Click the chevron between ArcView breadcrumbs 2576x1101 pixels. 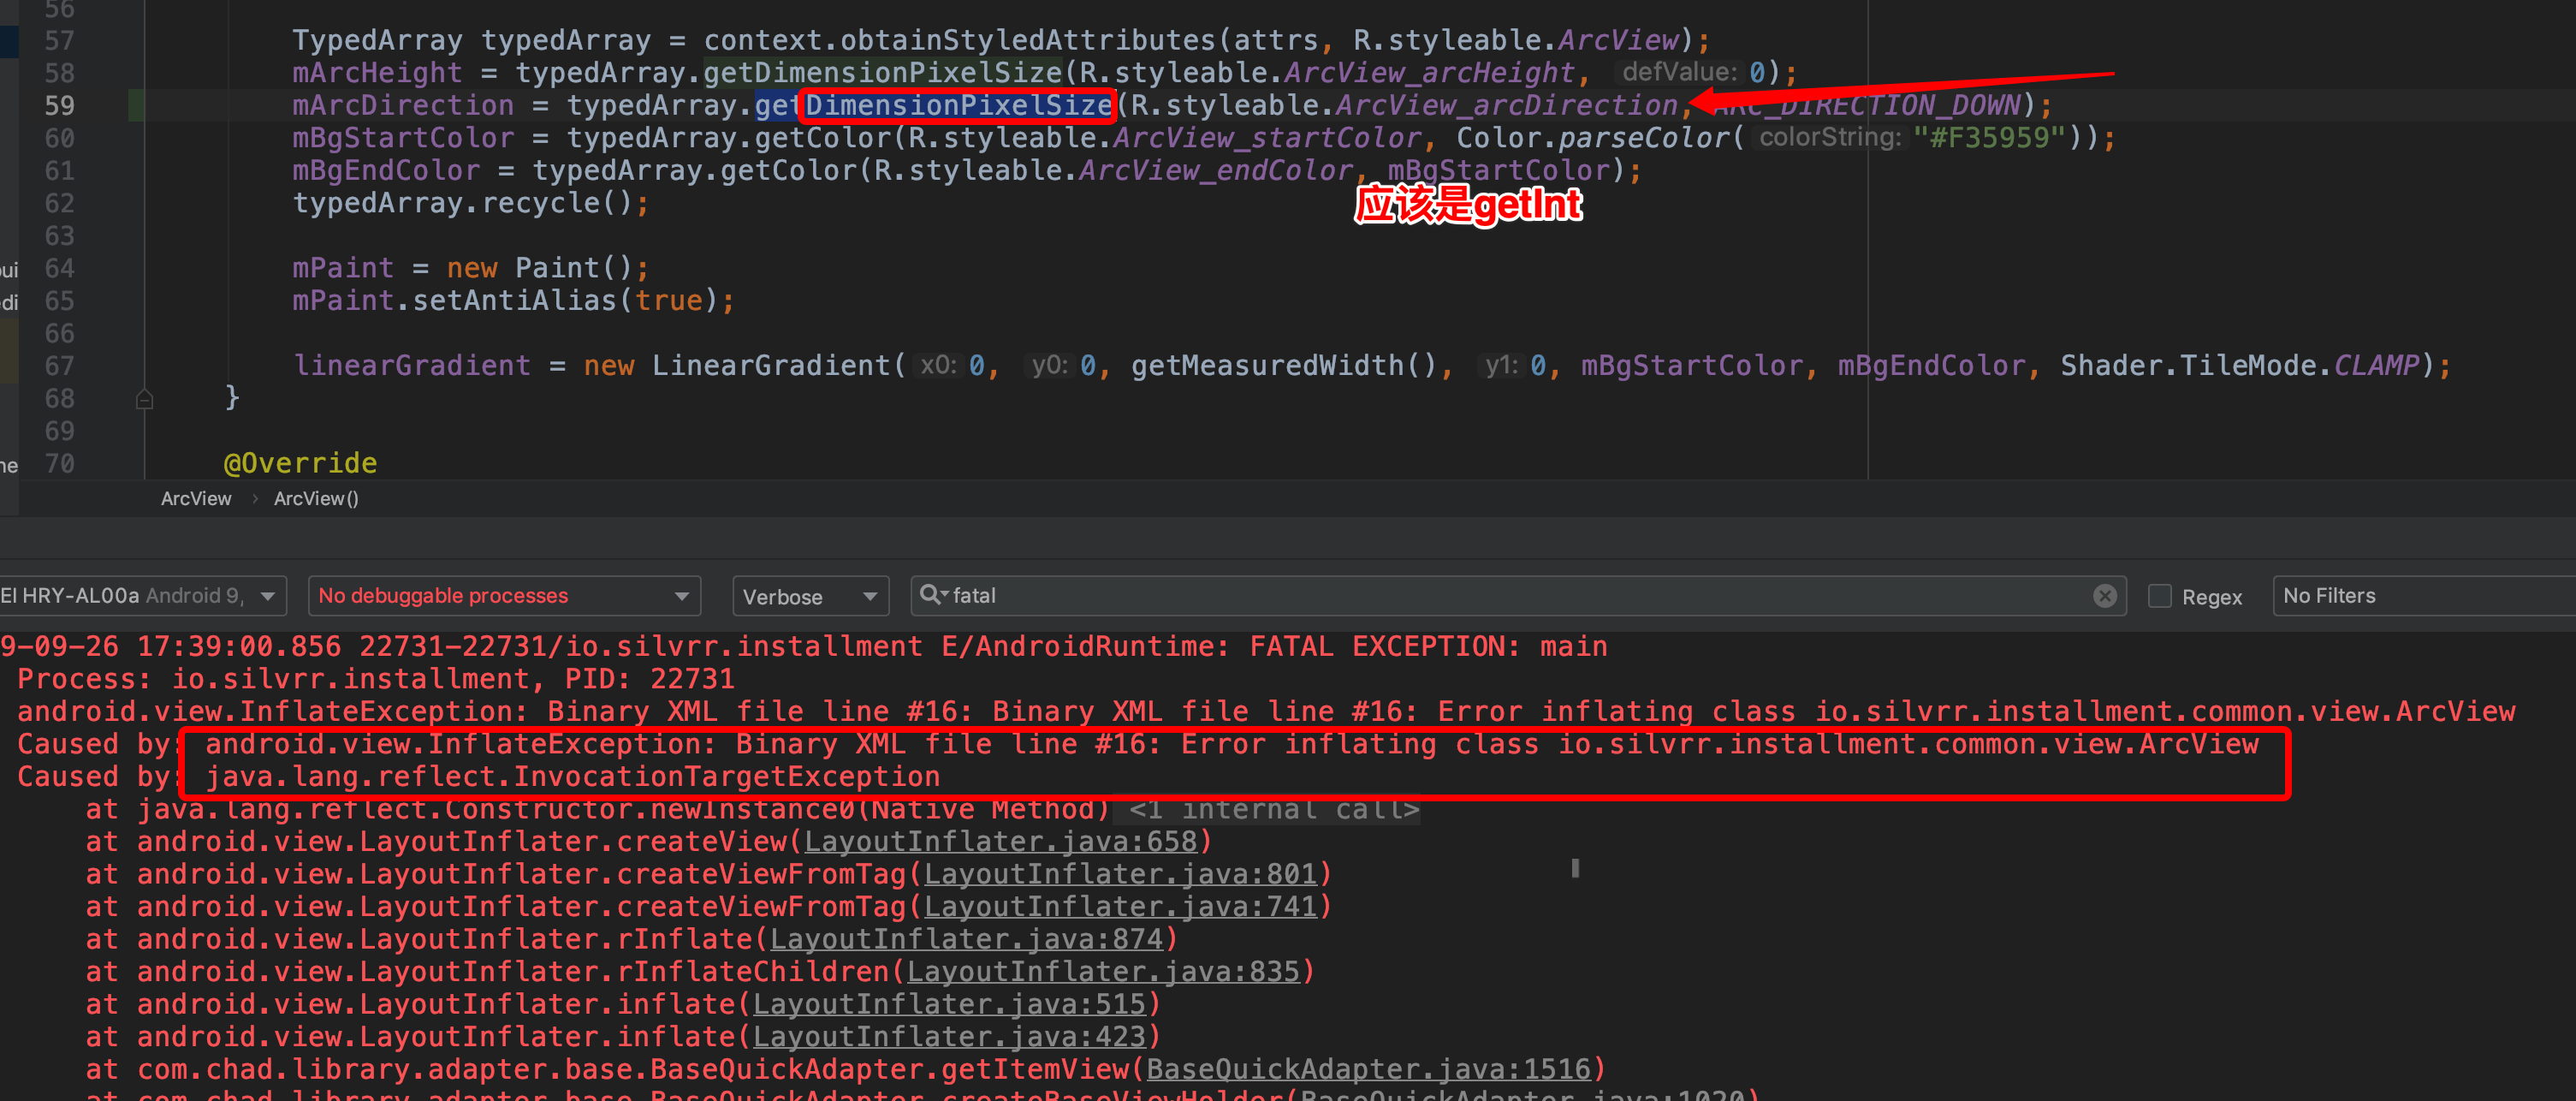click(254, 498)
